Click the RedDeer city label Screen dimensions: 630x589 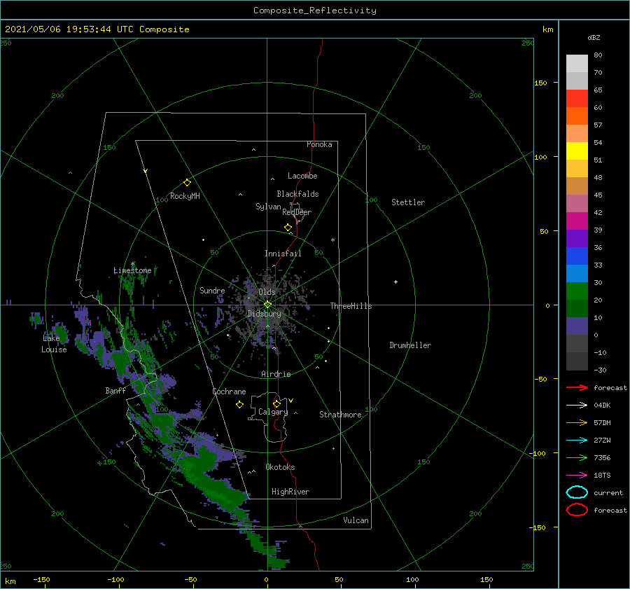point(297,212)
